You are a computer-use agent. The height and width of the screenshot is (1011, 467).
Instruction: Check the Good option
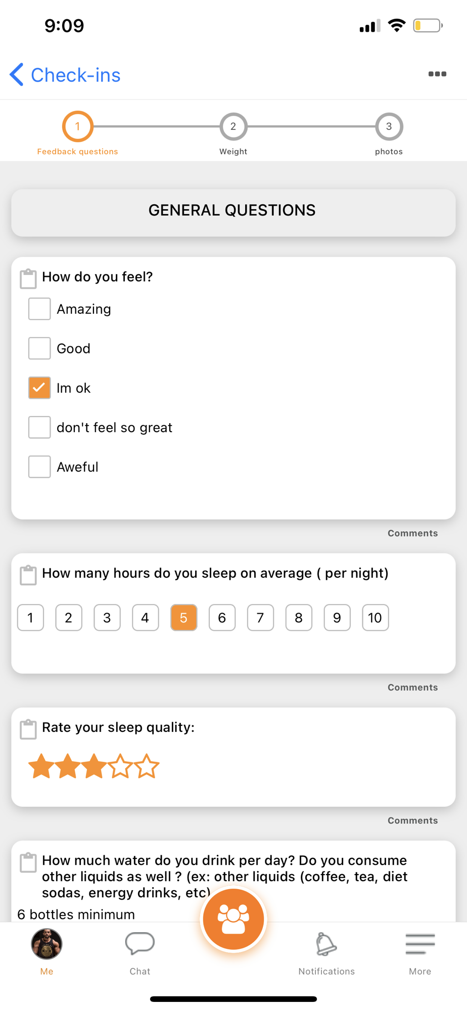(39, 348)
